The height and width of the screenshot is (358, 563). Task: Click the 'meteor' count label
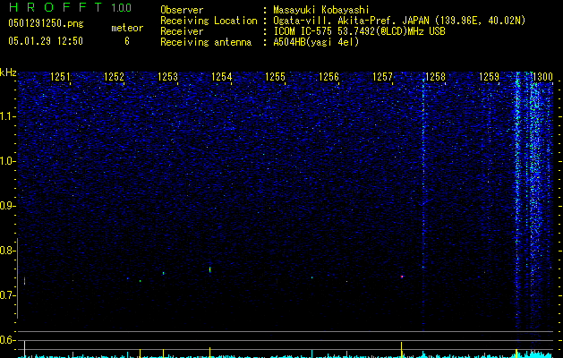click(127, 28)
